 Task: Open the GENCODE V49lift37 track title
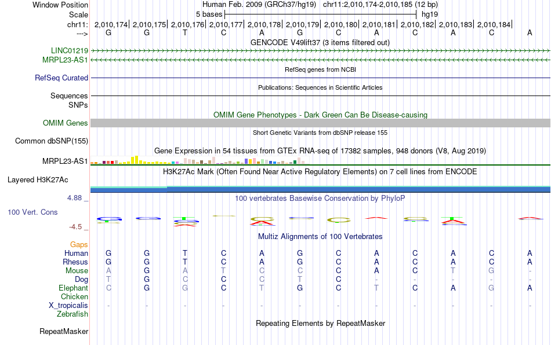(320, 42)
